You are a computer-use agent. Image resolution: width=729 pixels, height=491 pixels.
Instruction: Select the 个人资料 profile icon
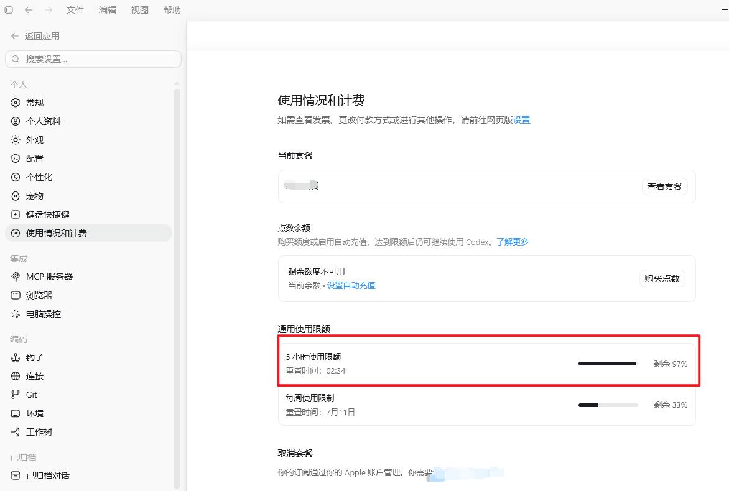[16, 121]
